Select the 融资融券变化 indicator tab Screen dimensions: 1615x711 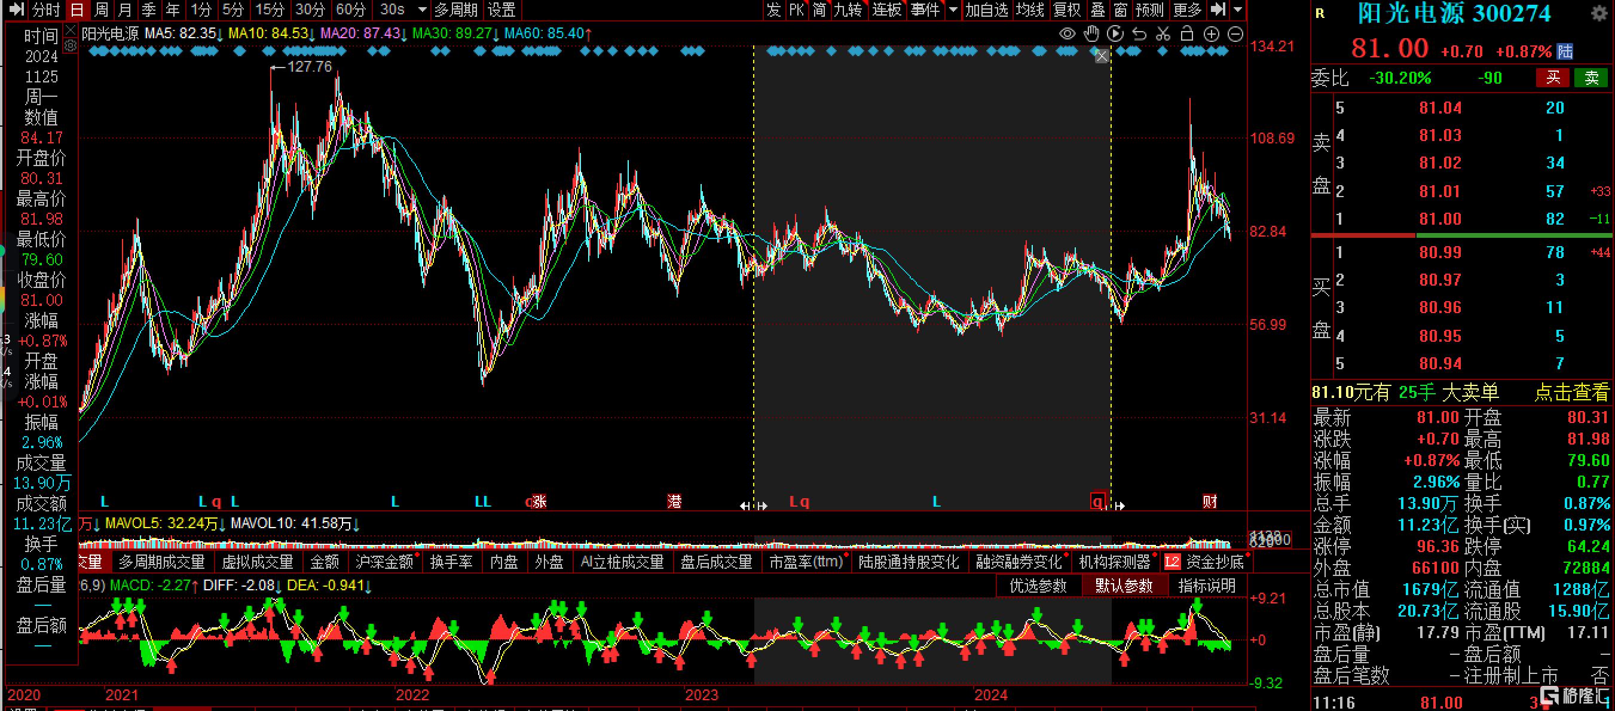tap(1020, 562)
